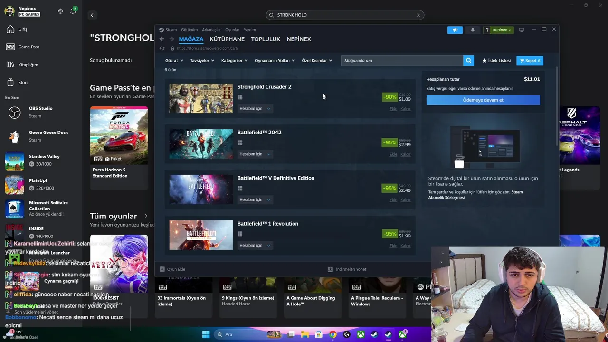Click Kaldır for Battlefield V Definitive Edition
The height and width of the screenshot is (342, 608).
coord(405,200)
